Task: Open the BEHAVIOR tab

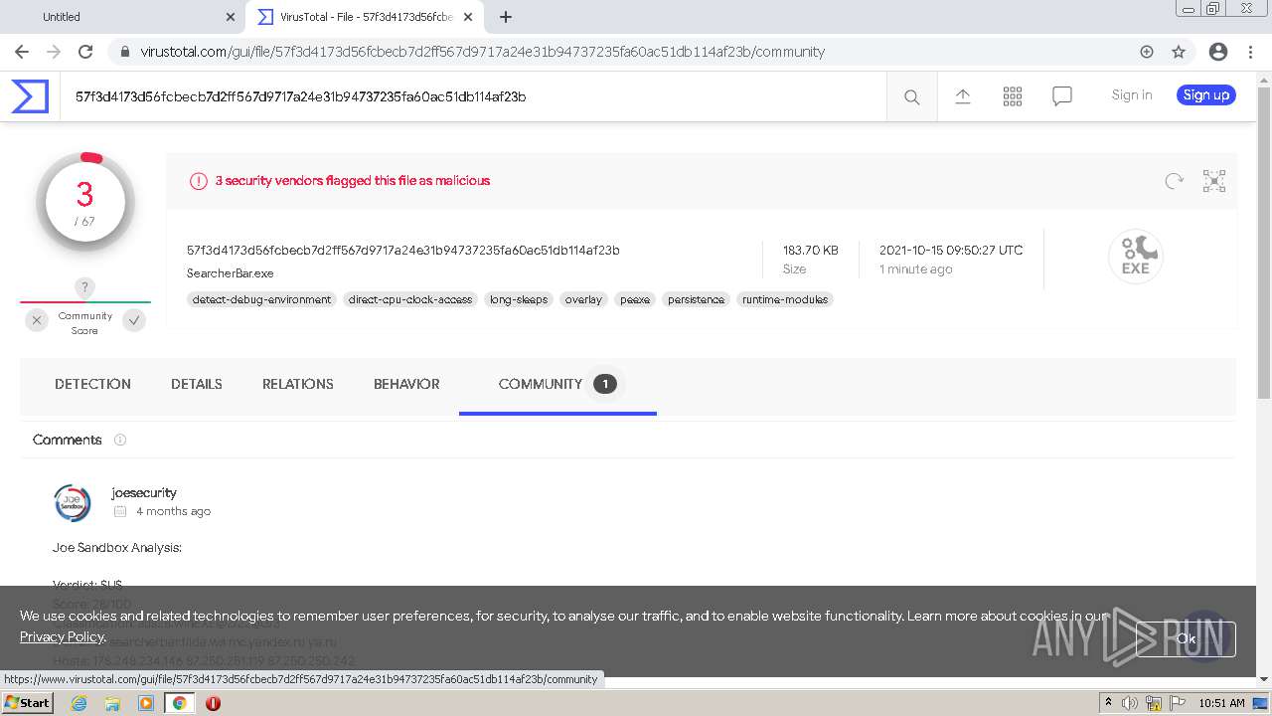Action: click(406, 384)
